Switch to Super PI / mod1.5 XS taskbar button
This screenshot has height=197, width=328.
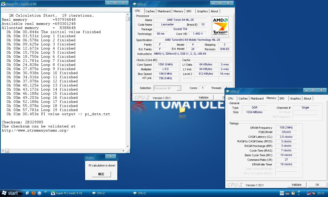coord(69,193)
